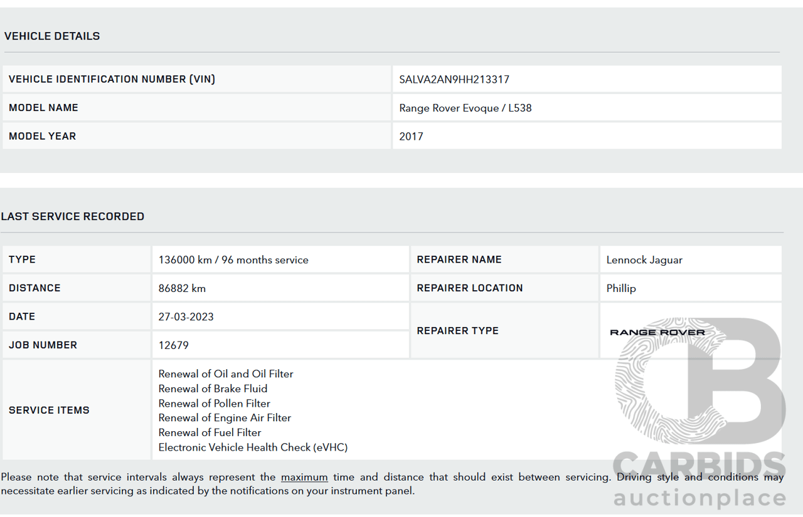
Task: Click the TYPE label cell
Action: click(x=77, y=259)
